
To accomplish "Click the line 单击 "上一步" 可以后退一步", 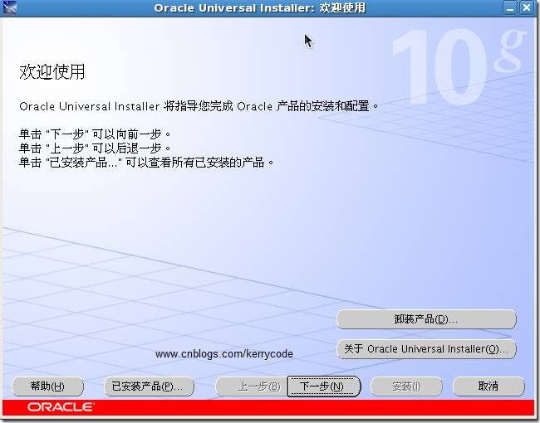I will tap(95, 148).
